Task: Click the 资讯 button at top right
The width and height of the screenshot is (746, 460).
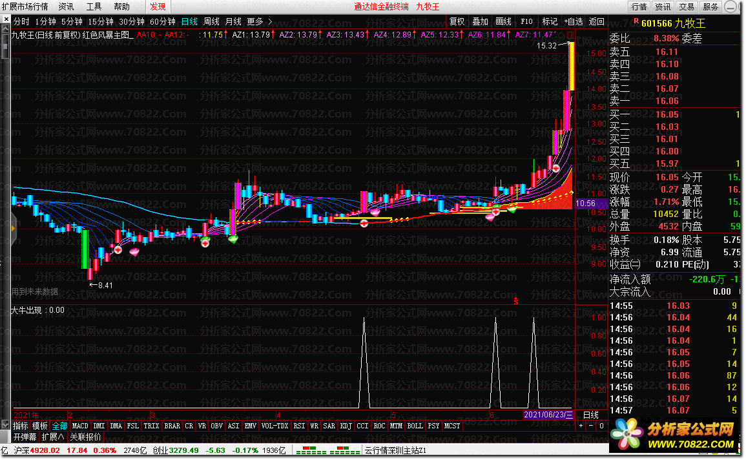Action: 663,6
